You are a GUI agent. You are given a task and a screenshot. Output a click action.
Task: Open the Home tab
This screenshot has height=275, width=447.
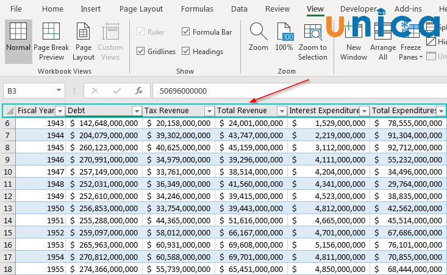pos(52,9)
